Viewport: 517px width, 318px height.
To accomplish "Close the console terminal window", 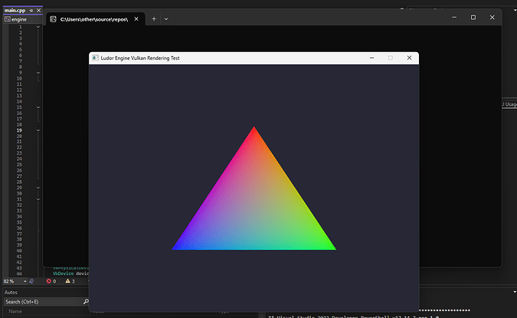I will (492, 17).
